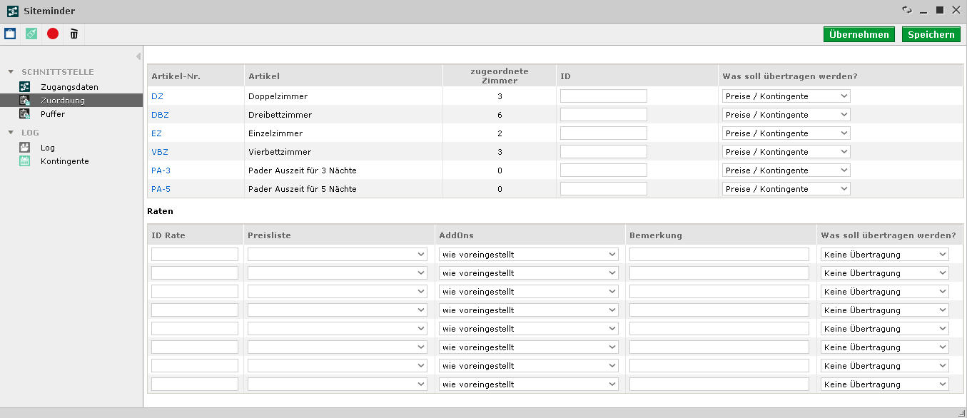Click the green tag toolbar icon
Viewport: 967px width, 418px height.
31,34
